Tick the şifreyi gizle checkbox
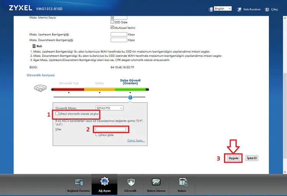The image size is (287, 196). pos(97,135)
